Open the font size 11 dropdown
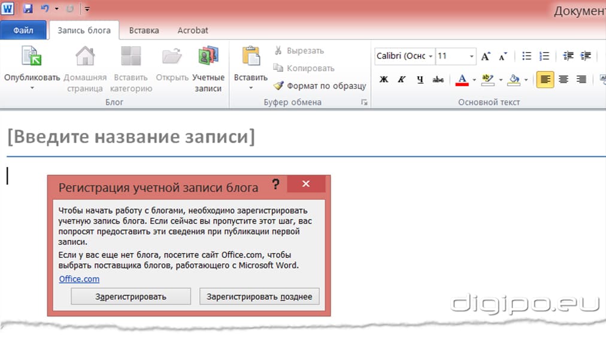Image resolution: width=606 pixels, height=338 pixels. pos(471,56)
